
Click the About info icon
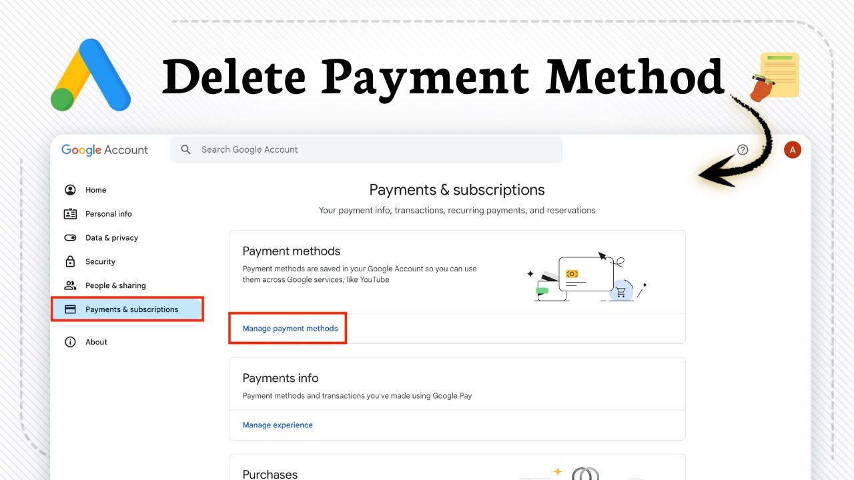pyautogui.click(x=70, y=342)
